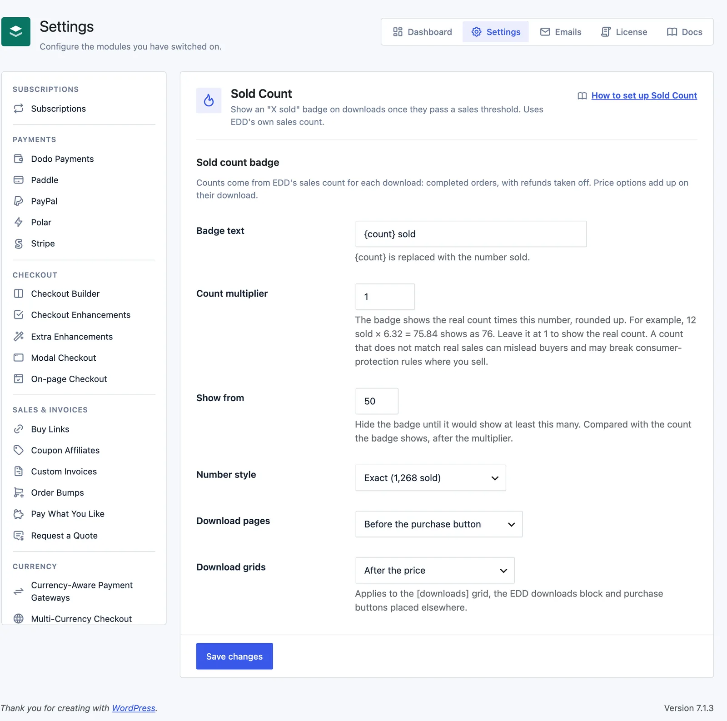Viewport: 727px width, 721px height.
Task: Follow the WordPress footer link
Action: [x=134, y=708]
